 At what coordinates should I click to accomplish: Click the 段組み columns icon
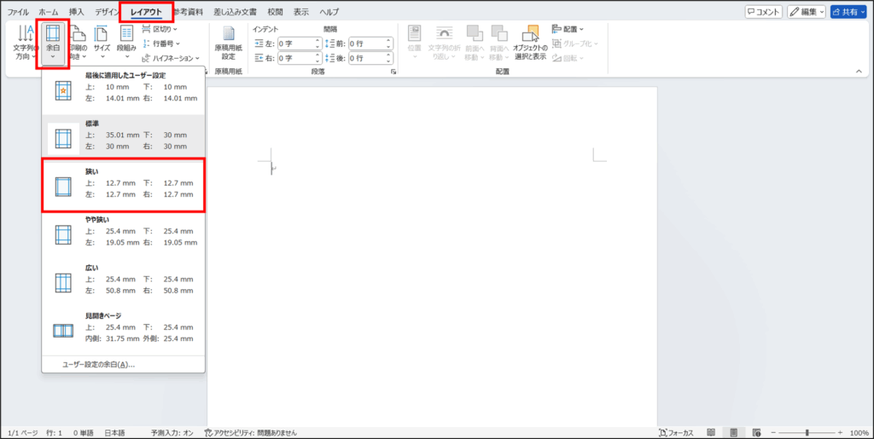pyautogui.click(x=126, y=42)
